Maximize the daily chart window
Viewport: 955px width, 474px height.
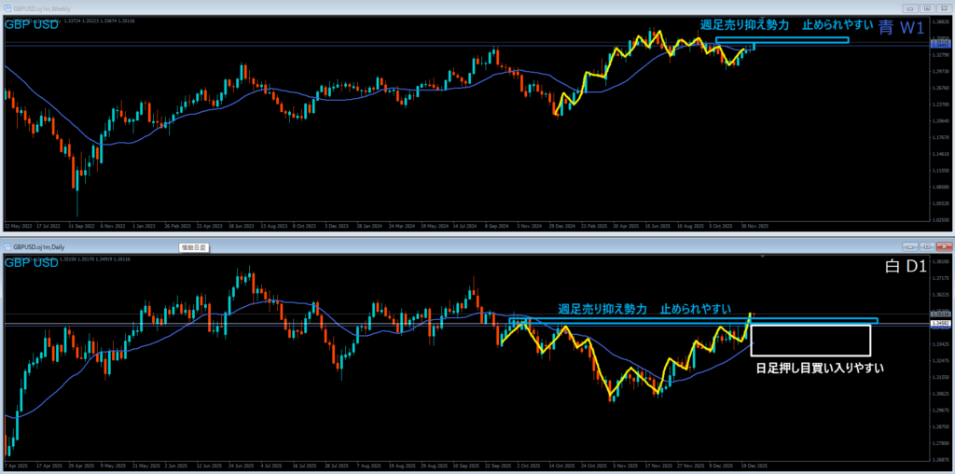[x=927, y=245]
